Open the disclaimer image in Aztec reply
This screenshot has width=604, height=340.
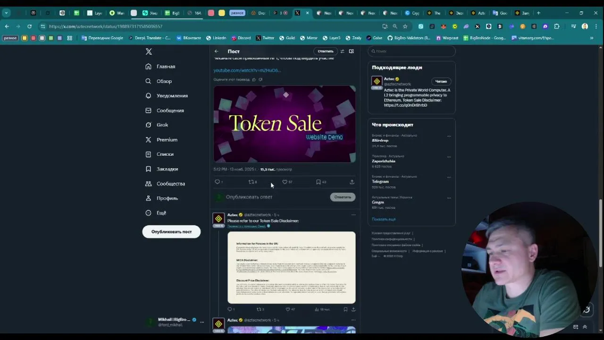292,267
